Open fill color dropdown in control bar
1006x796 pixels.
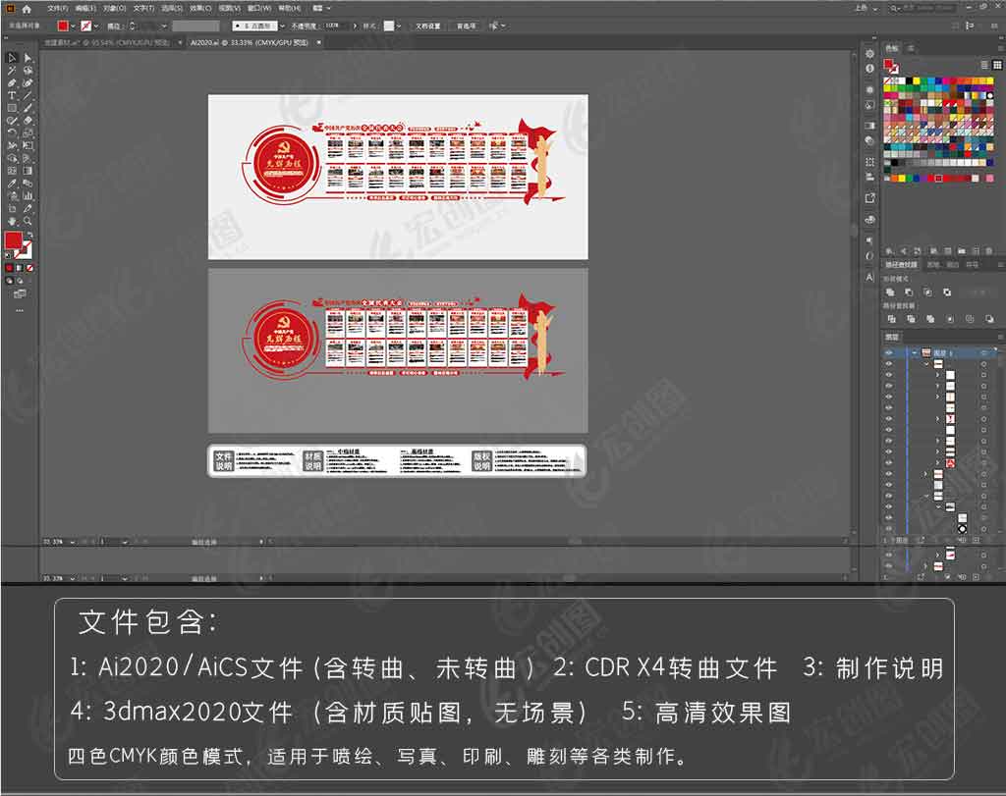point(73,27)
